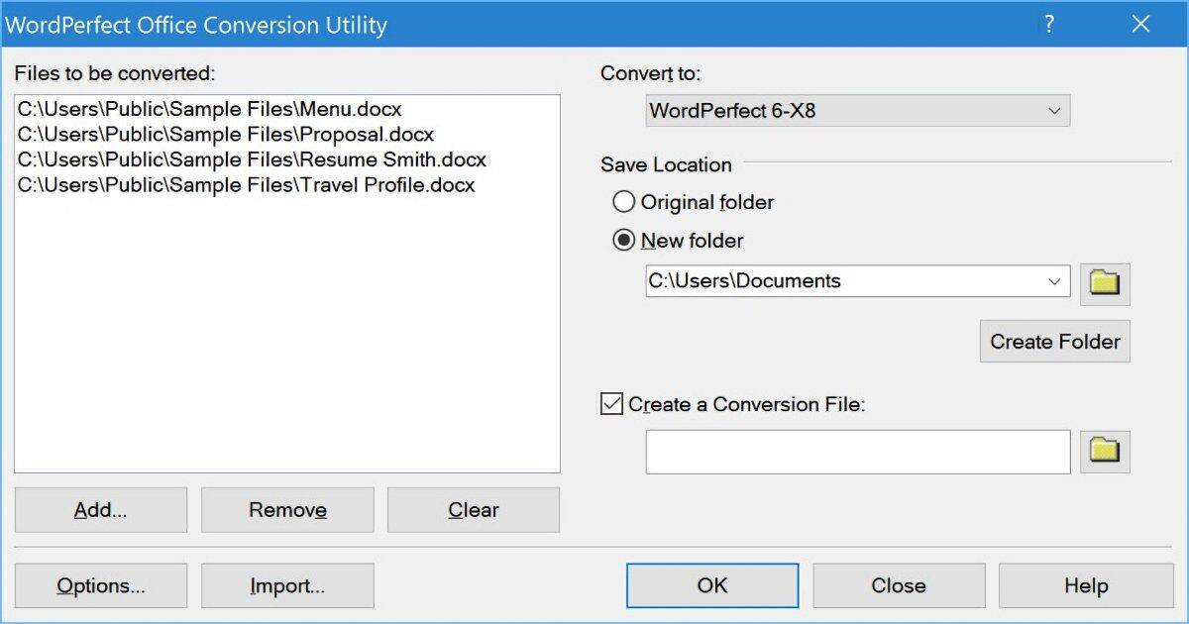The width and height of the screenshot is (1189, 624).
Task: Click the question mark help icon in title bar
Action: pos(1049,25)
